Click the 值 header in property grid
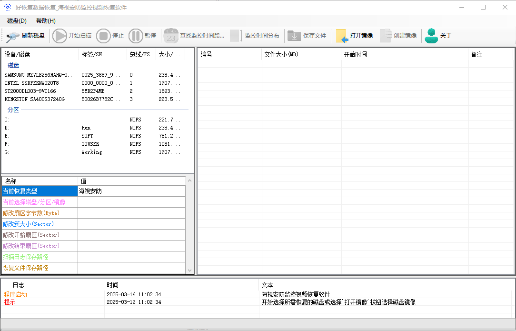 point(132,181)
